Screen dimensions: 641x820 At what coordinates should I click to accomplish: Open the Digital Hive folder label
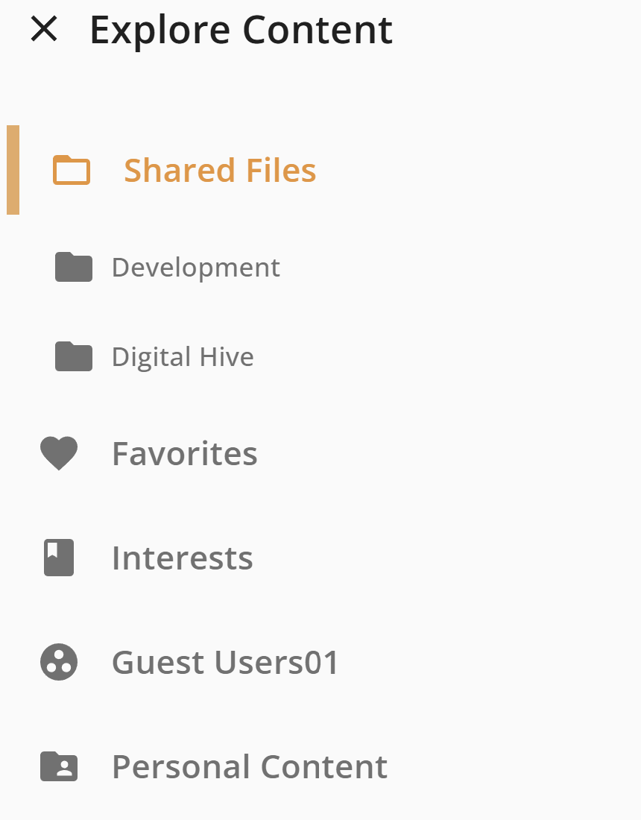point(183,357)
